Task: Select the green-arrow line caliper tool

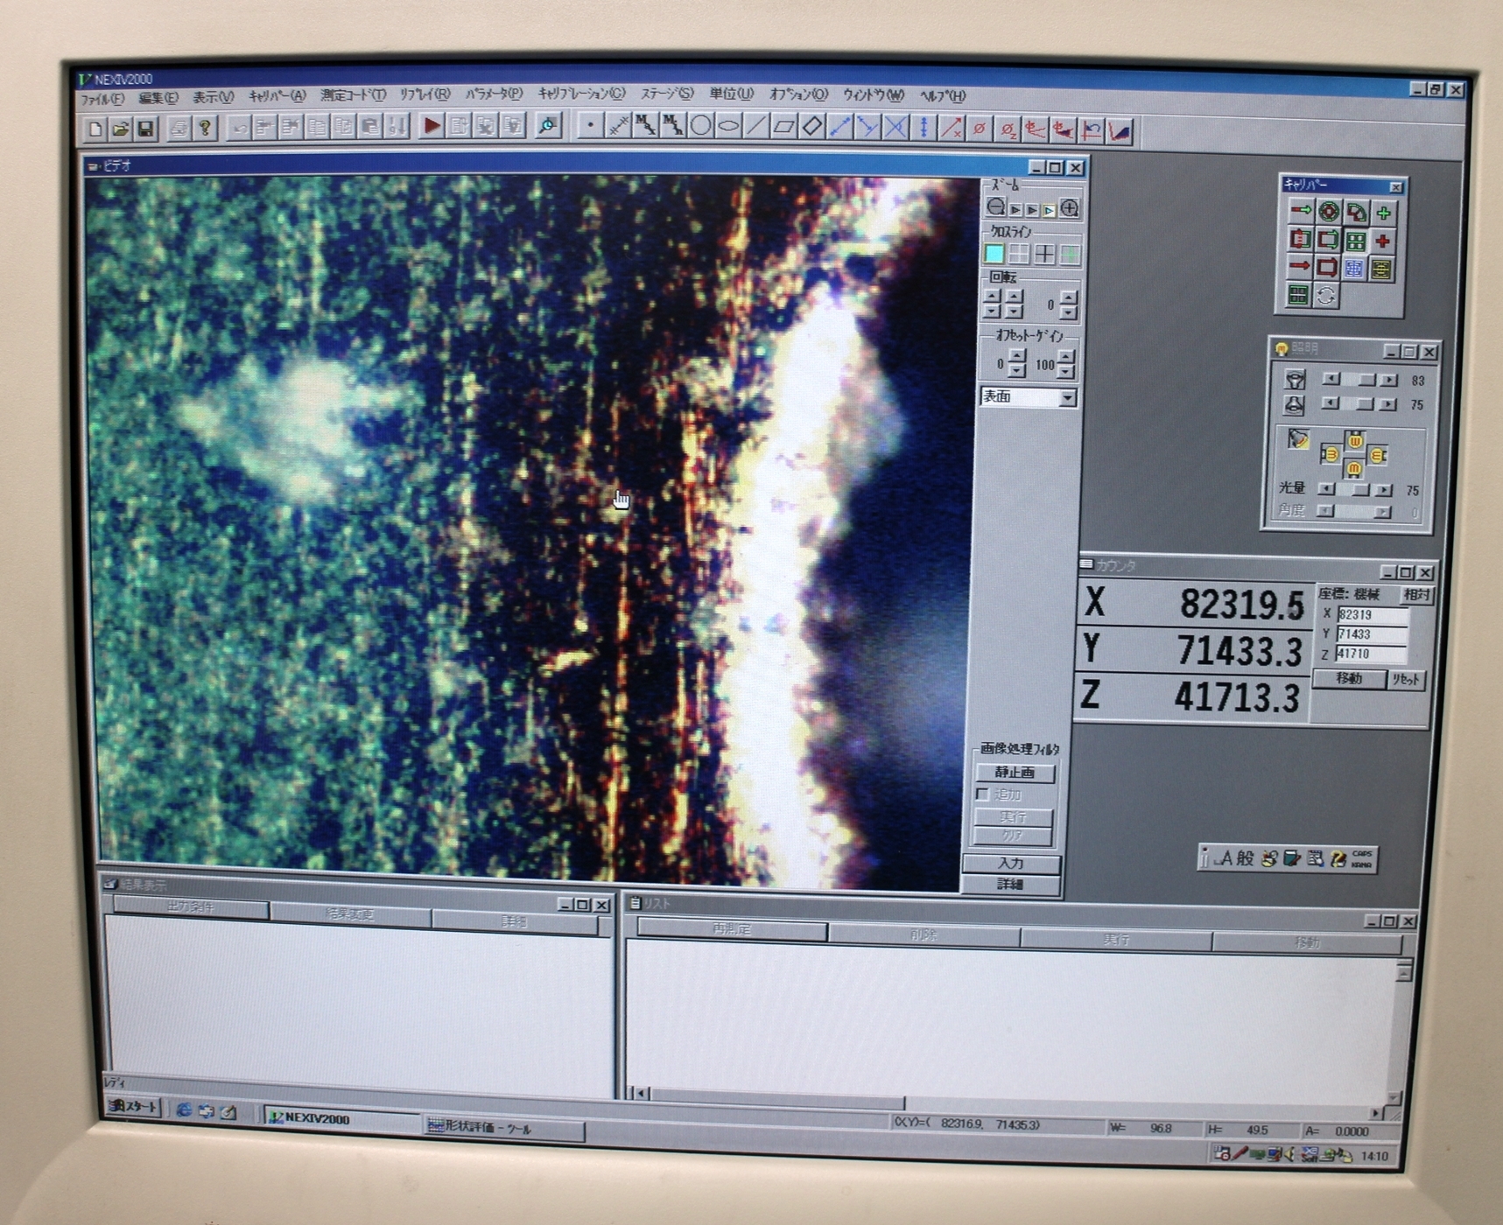Action: point(1301,210)
